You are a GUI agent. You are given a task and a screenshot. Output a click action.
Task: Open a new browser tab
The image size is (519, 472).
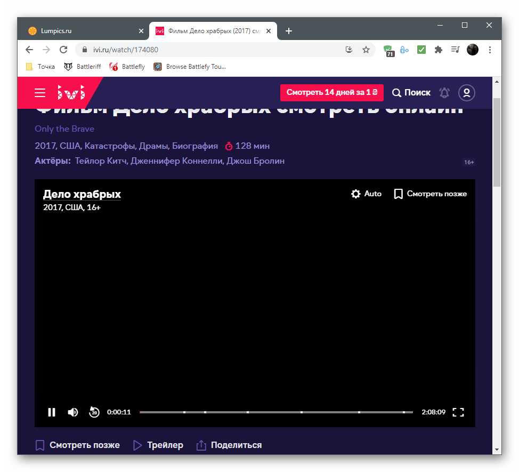click(289, 31)
